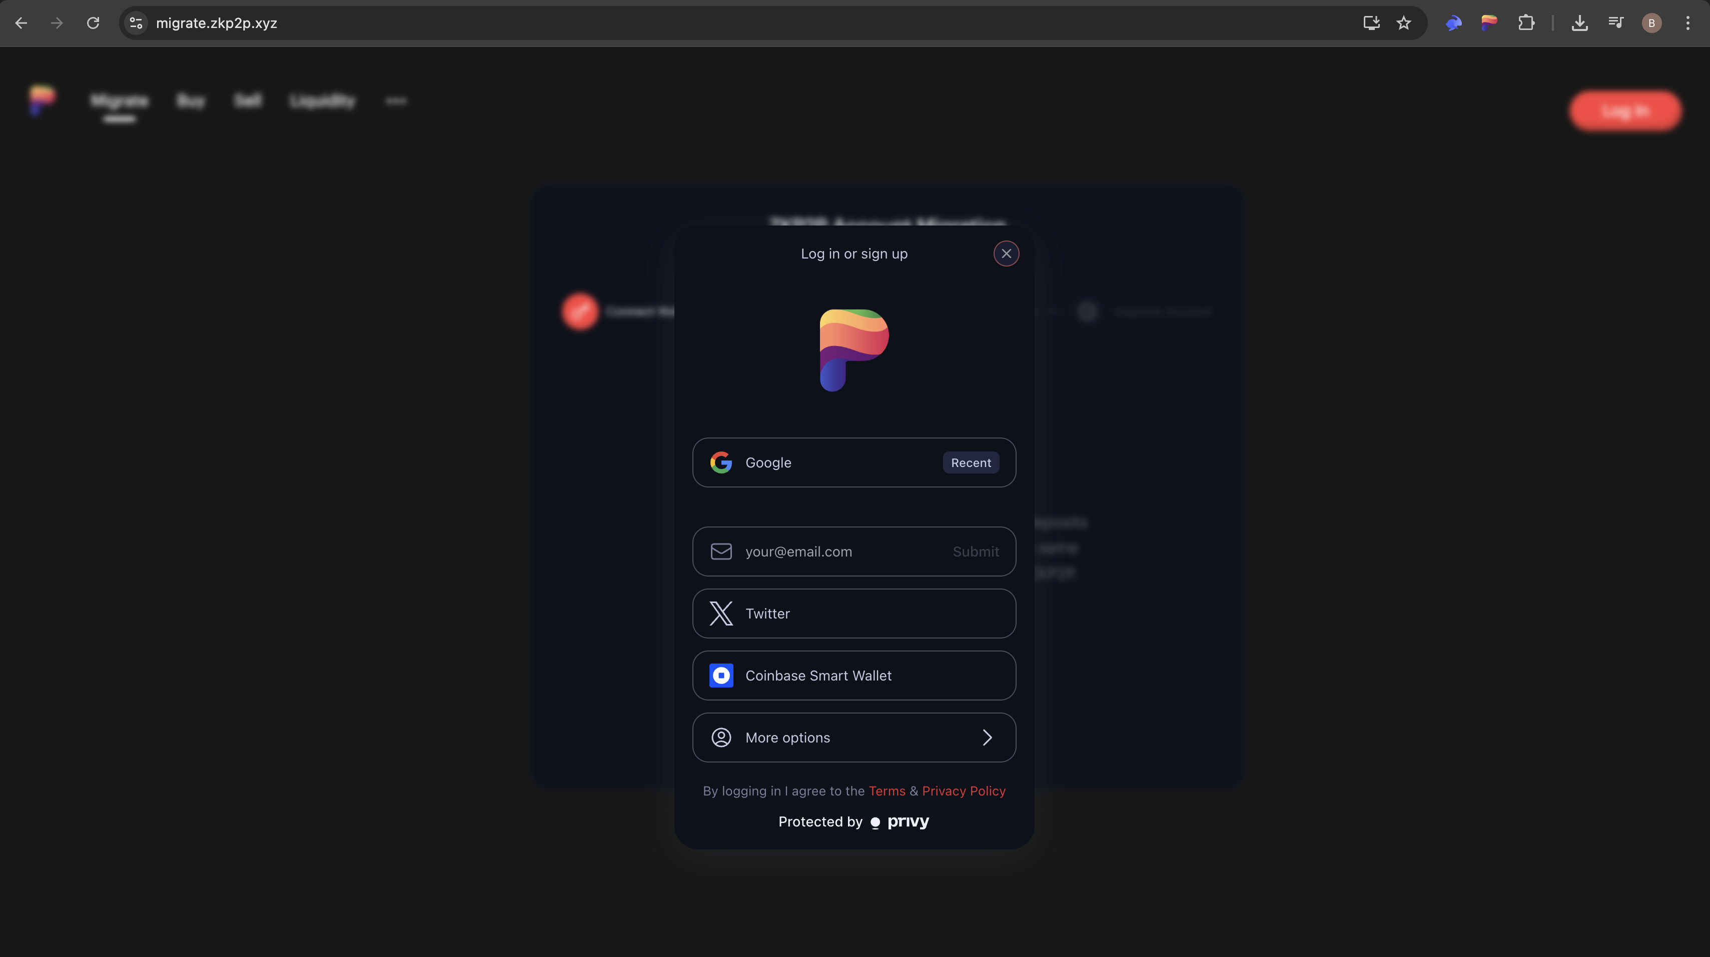Log in with Twitter

[x=854, y=613]
